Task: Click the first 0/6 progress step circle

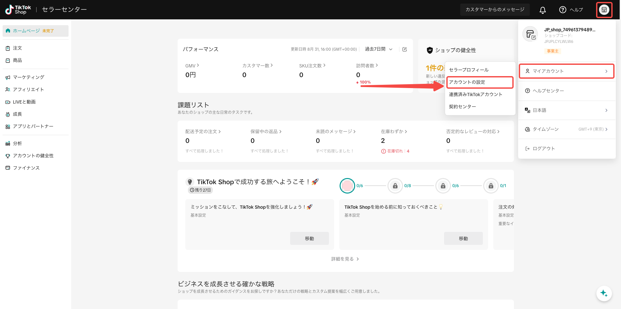Action: click(347, 186)
